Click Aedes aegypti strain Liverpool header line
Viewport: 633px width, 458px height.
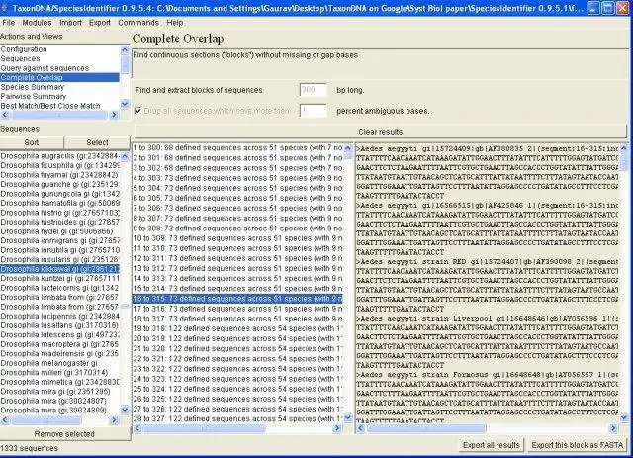coord(488,319)
